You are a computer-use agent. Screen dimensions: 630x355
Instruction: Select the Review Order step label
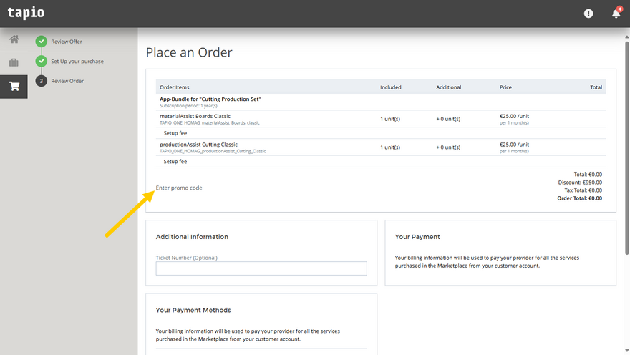pyautogui.click(x=67, y=81)
